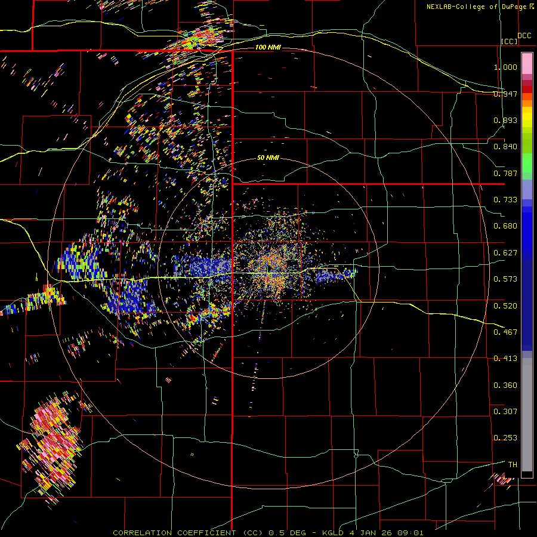Click the 0.573 scale value
This screenshot has width=537, height=537.
[x=505, y=279]
